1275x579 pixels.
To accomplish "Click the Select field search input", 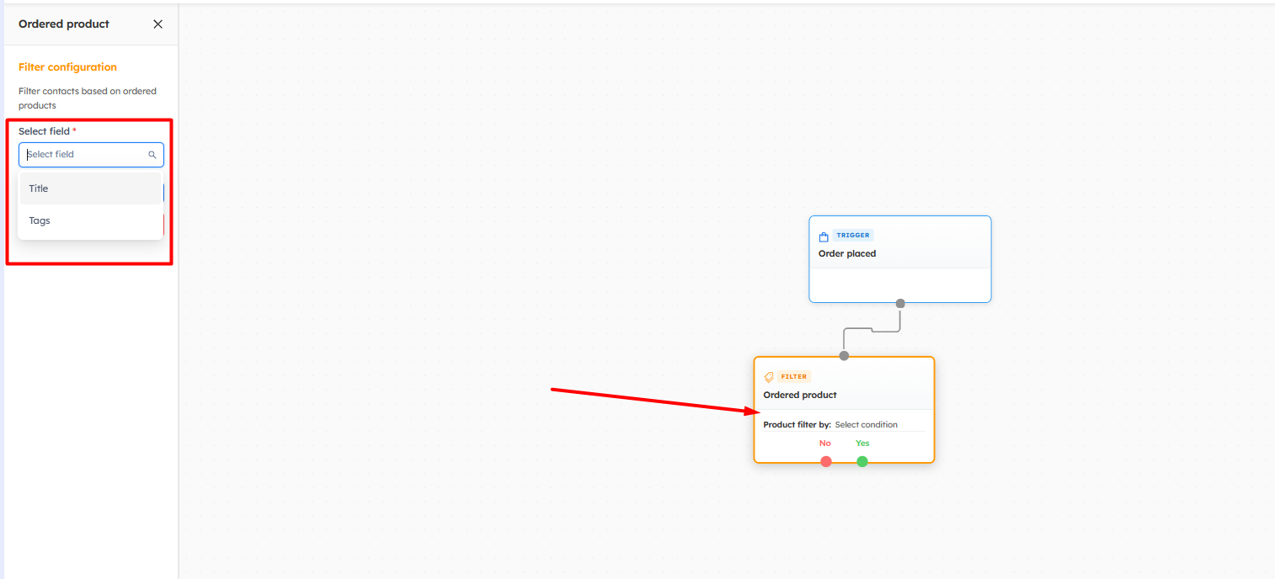I will [84, 155].
